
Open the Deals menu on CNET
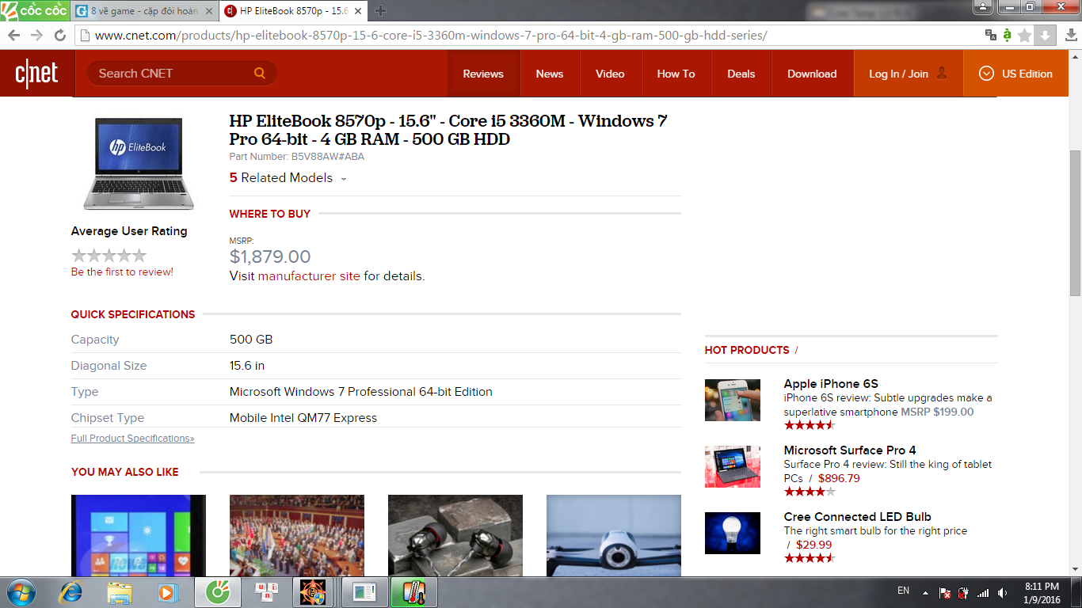[741, 74]
